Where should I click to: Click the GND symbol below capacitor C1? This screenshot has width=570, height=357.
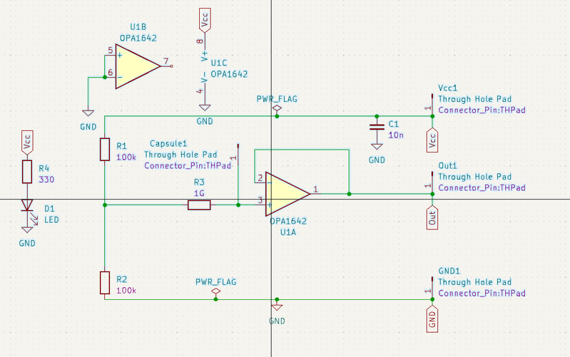click(376, 147)
